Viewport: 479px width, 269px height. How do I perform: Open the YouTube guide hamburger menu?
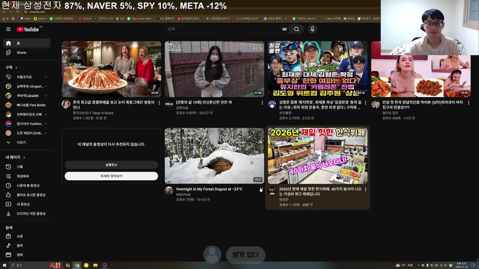[8, 29]
